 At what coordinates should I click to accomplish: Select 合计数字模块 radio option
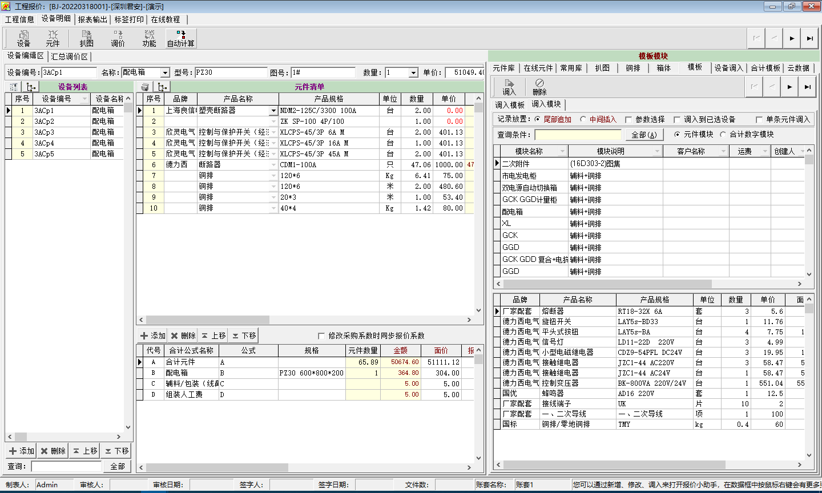pyautogui.click(x=747, y=135)
